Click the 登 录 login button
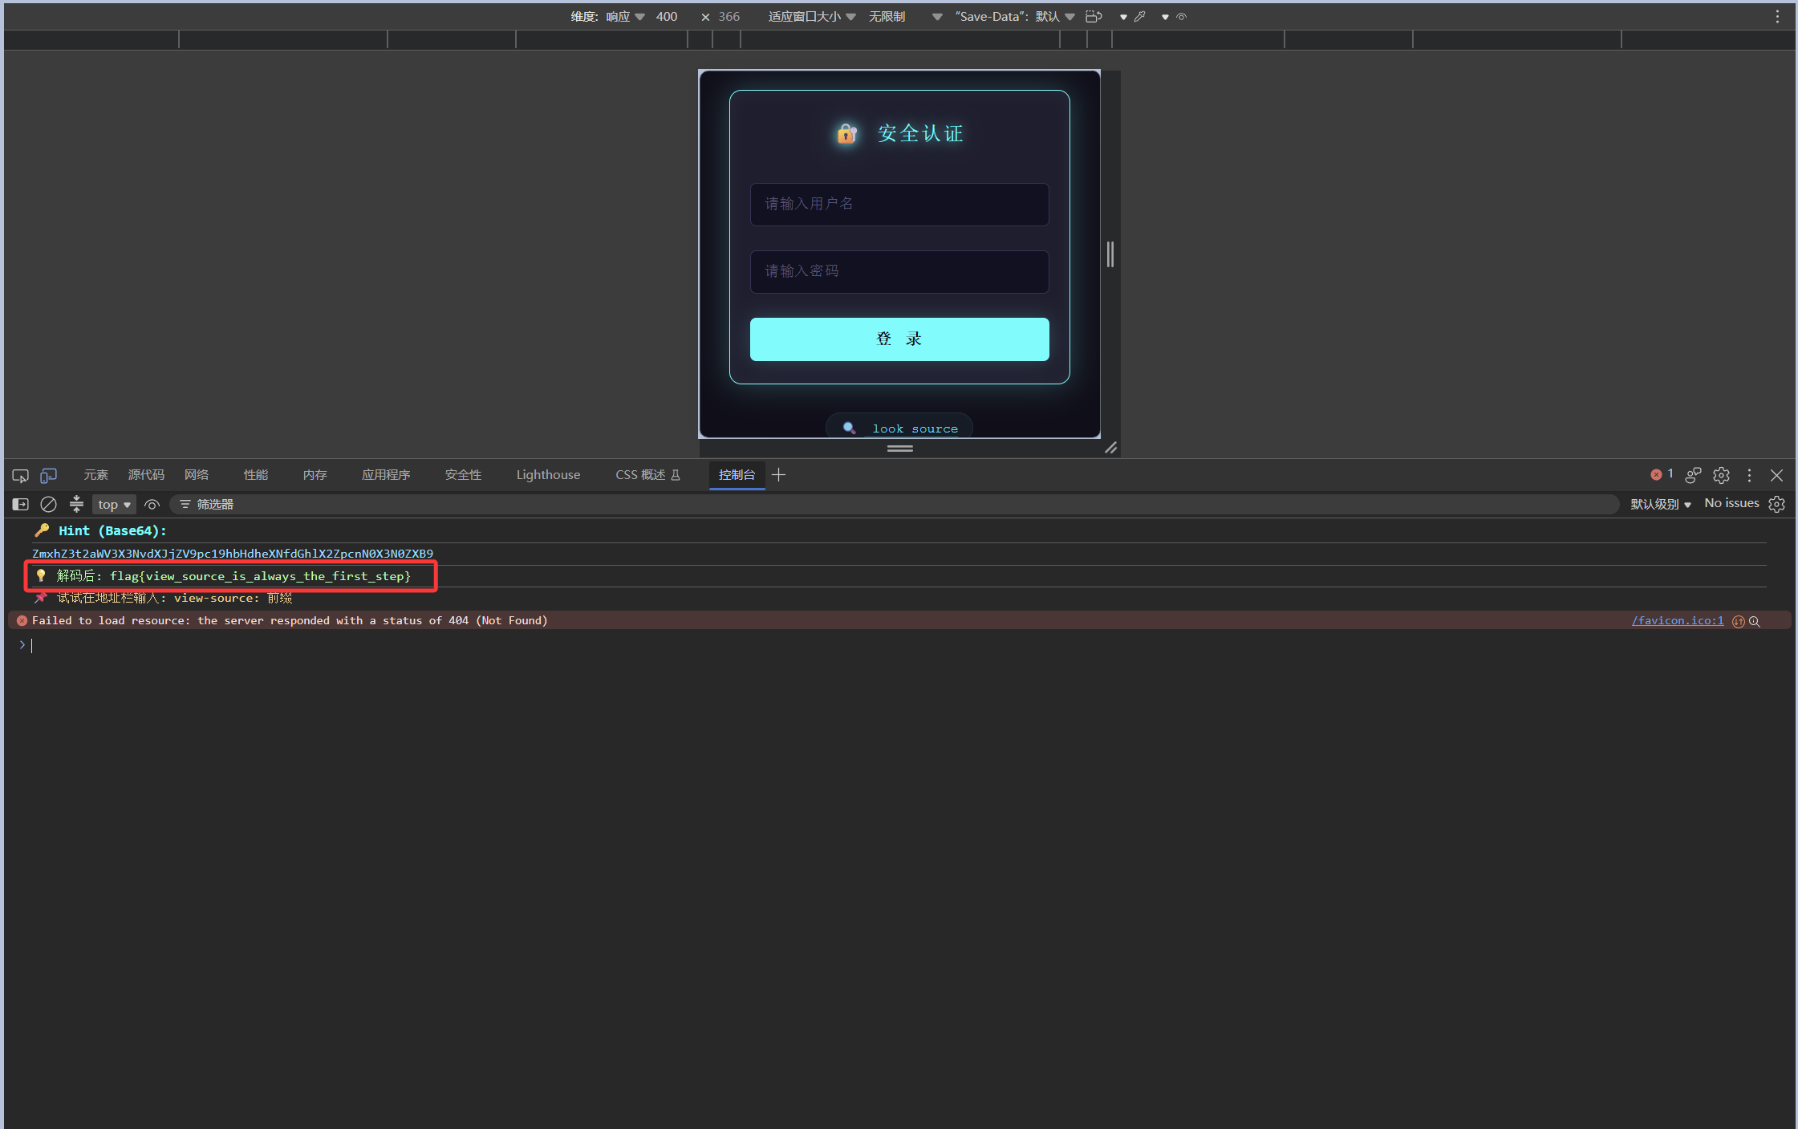The image size is (1798, 1129). click(899, 339)
